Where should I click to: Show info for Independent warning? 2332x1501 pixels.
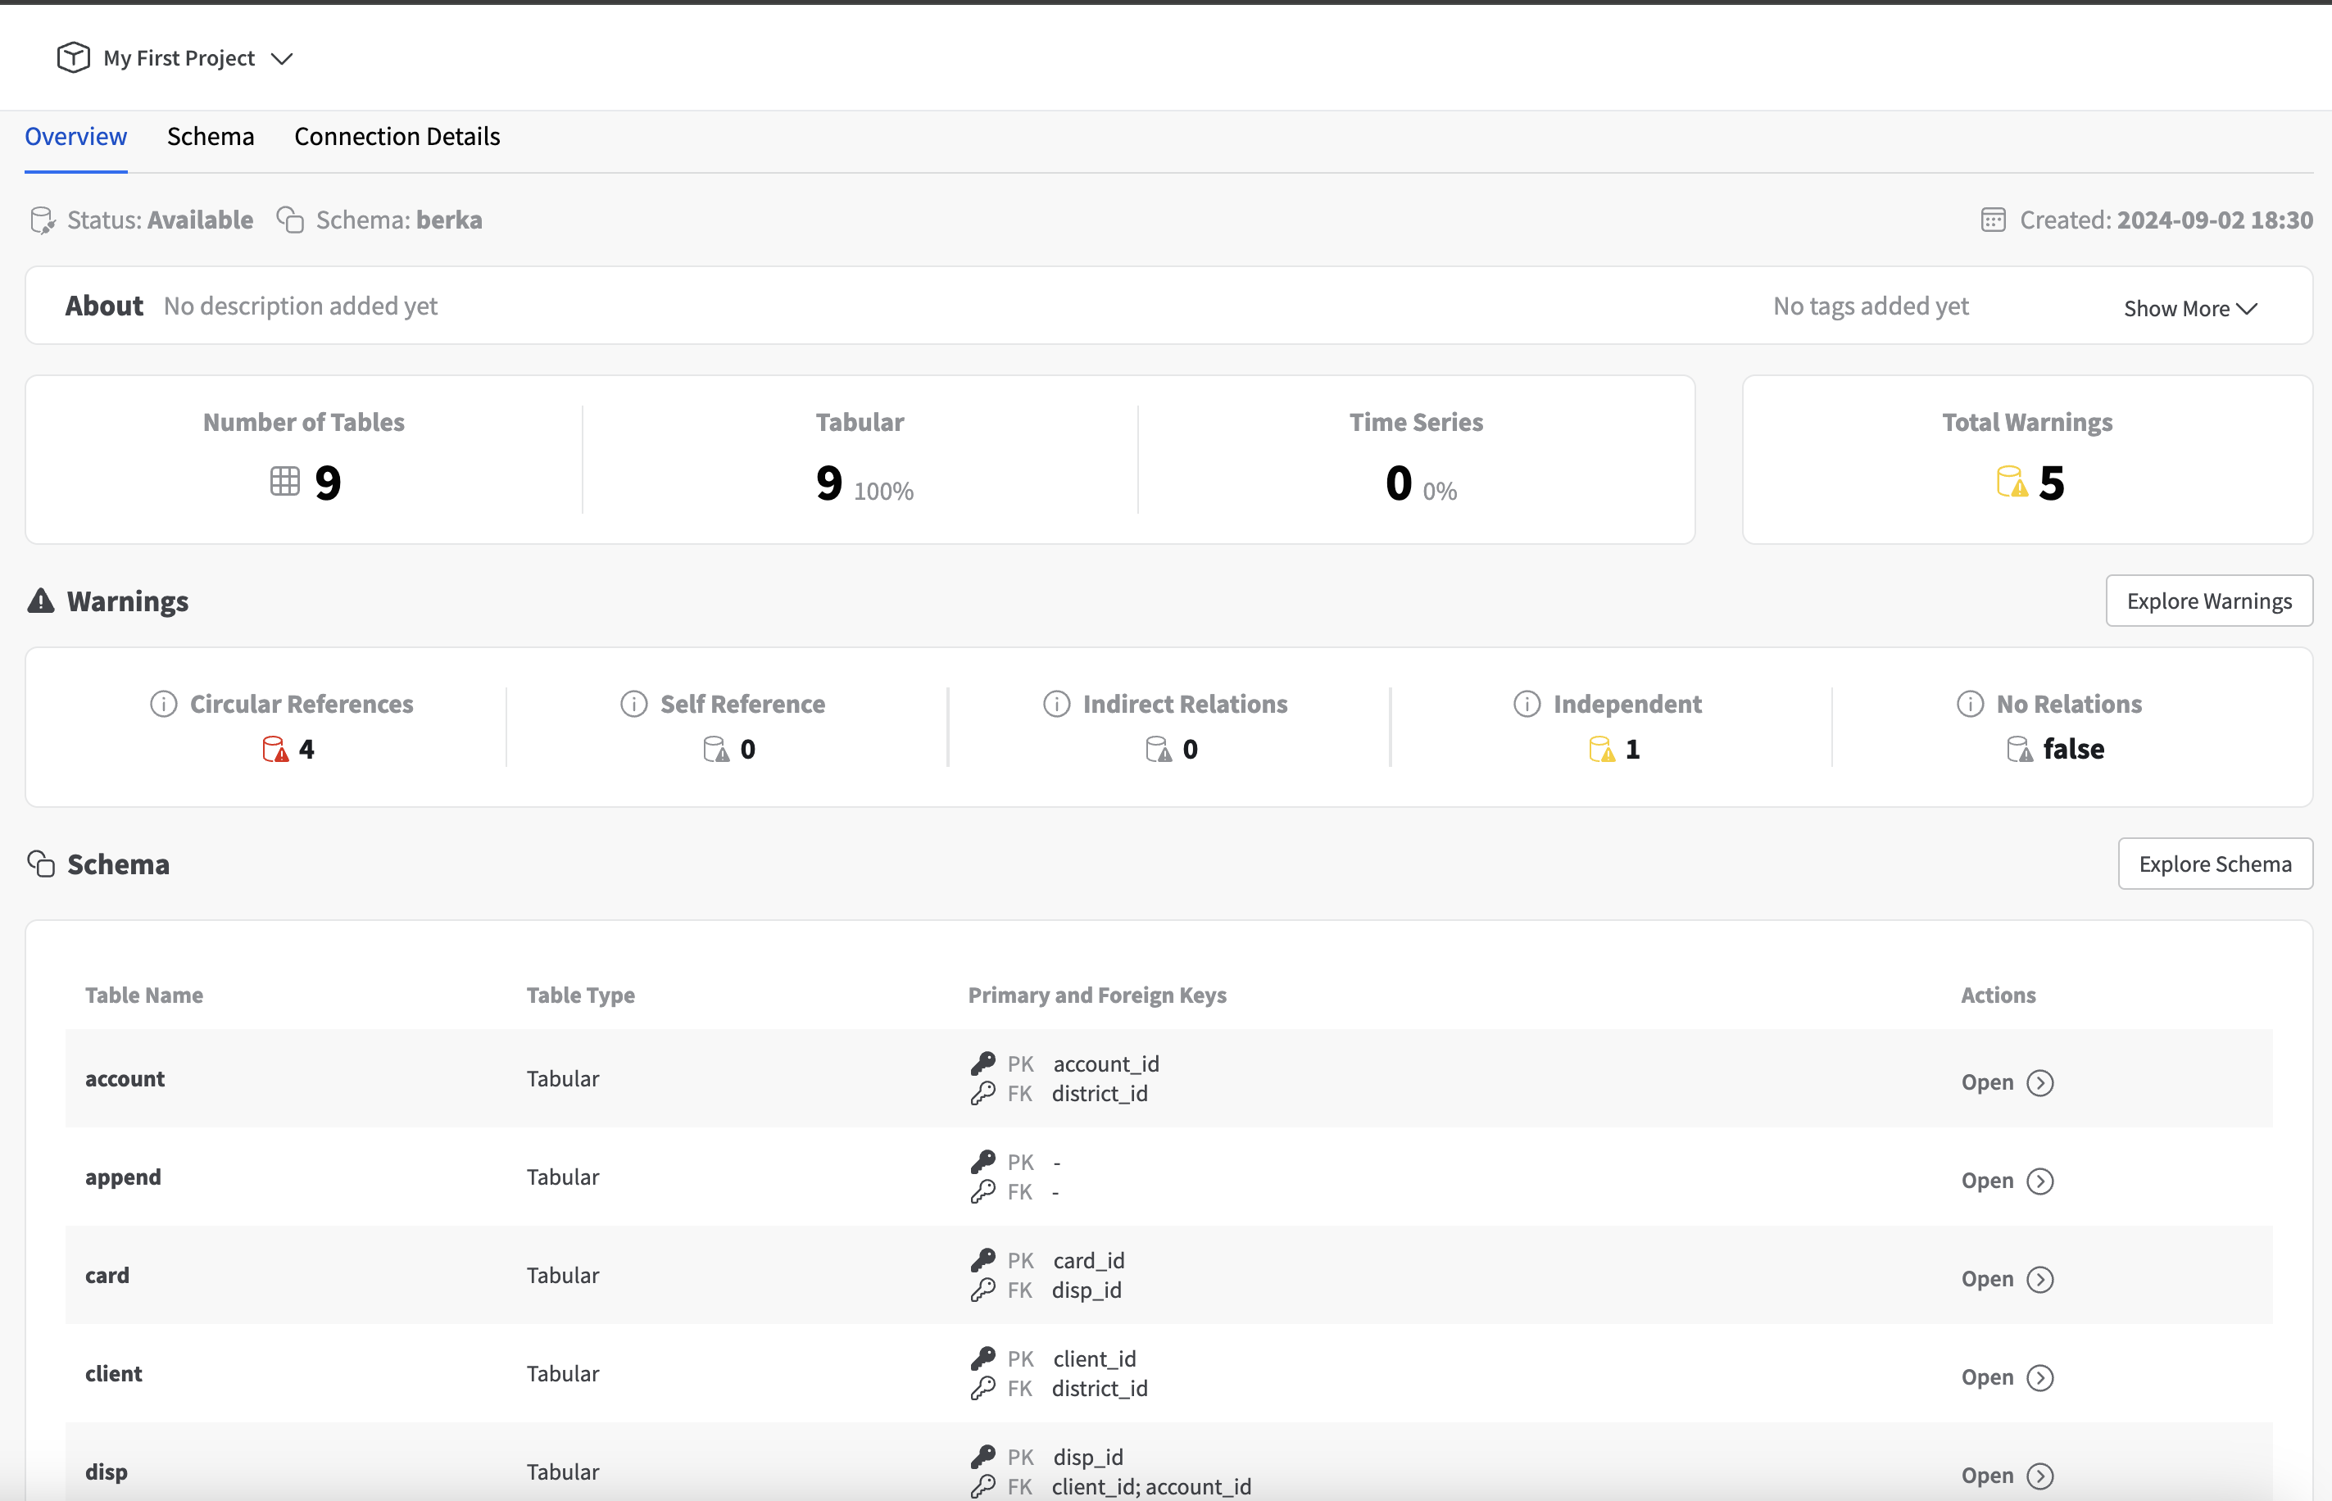coord(1527,704)
